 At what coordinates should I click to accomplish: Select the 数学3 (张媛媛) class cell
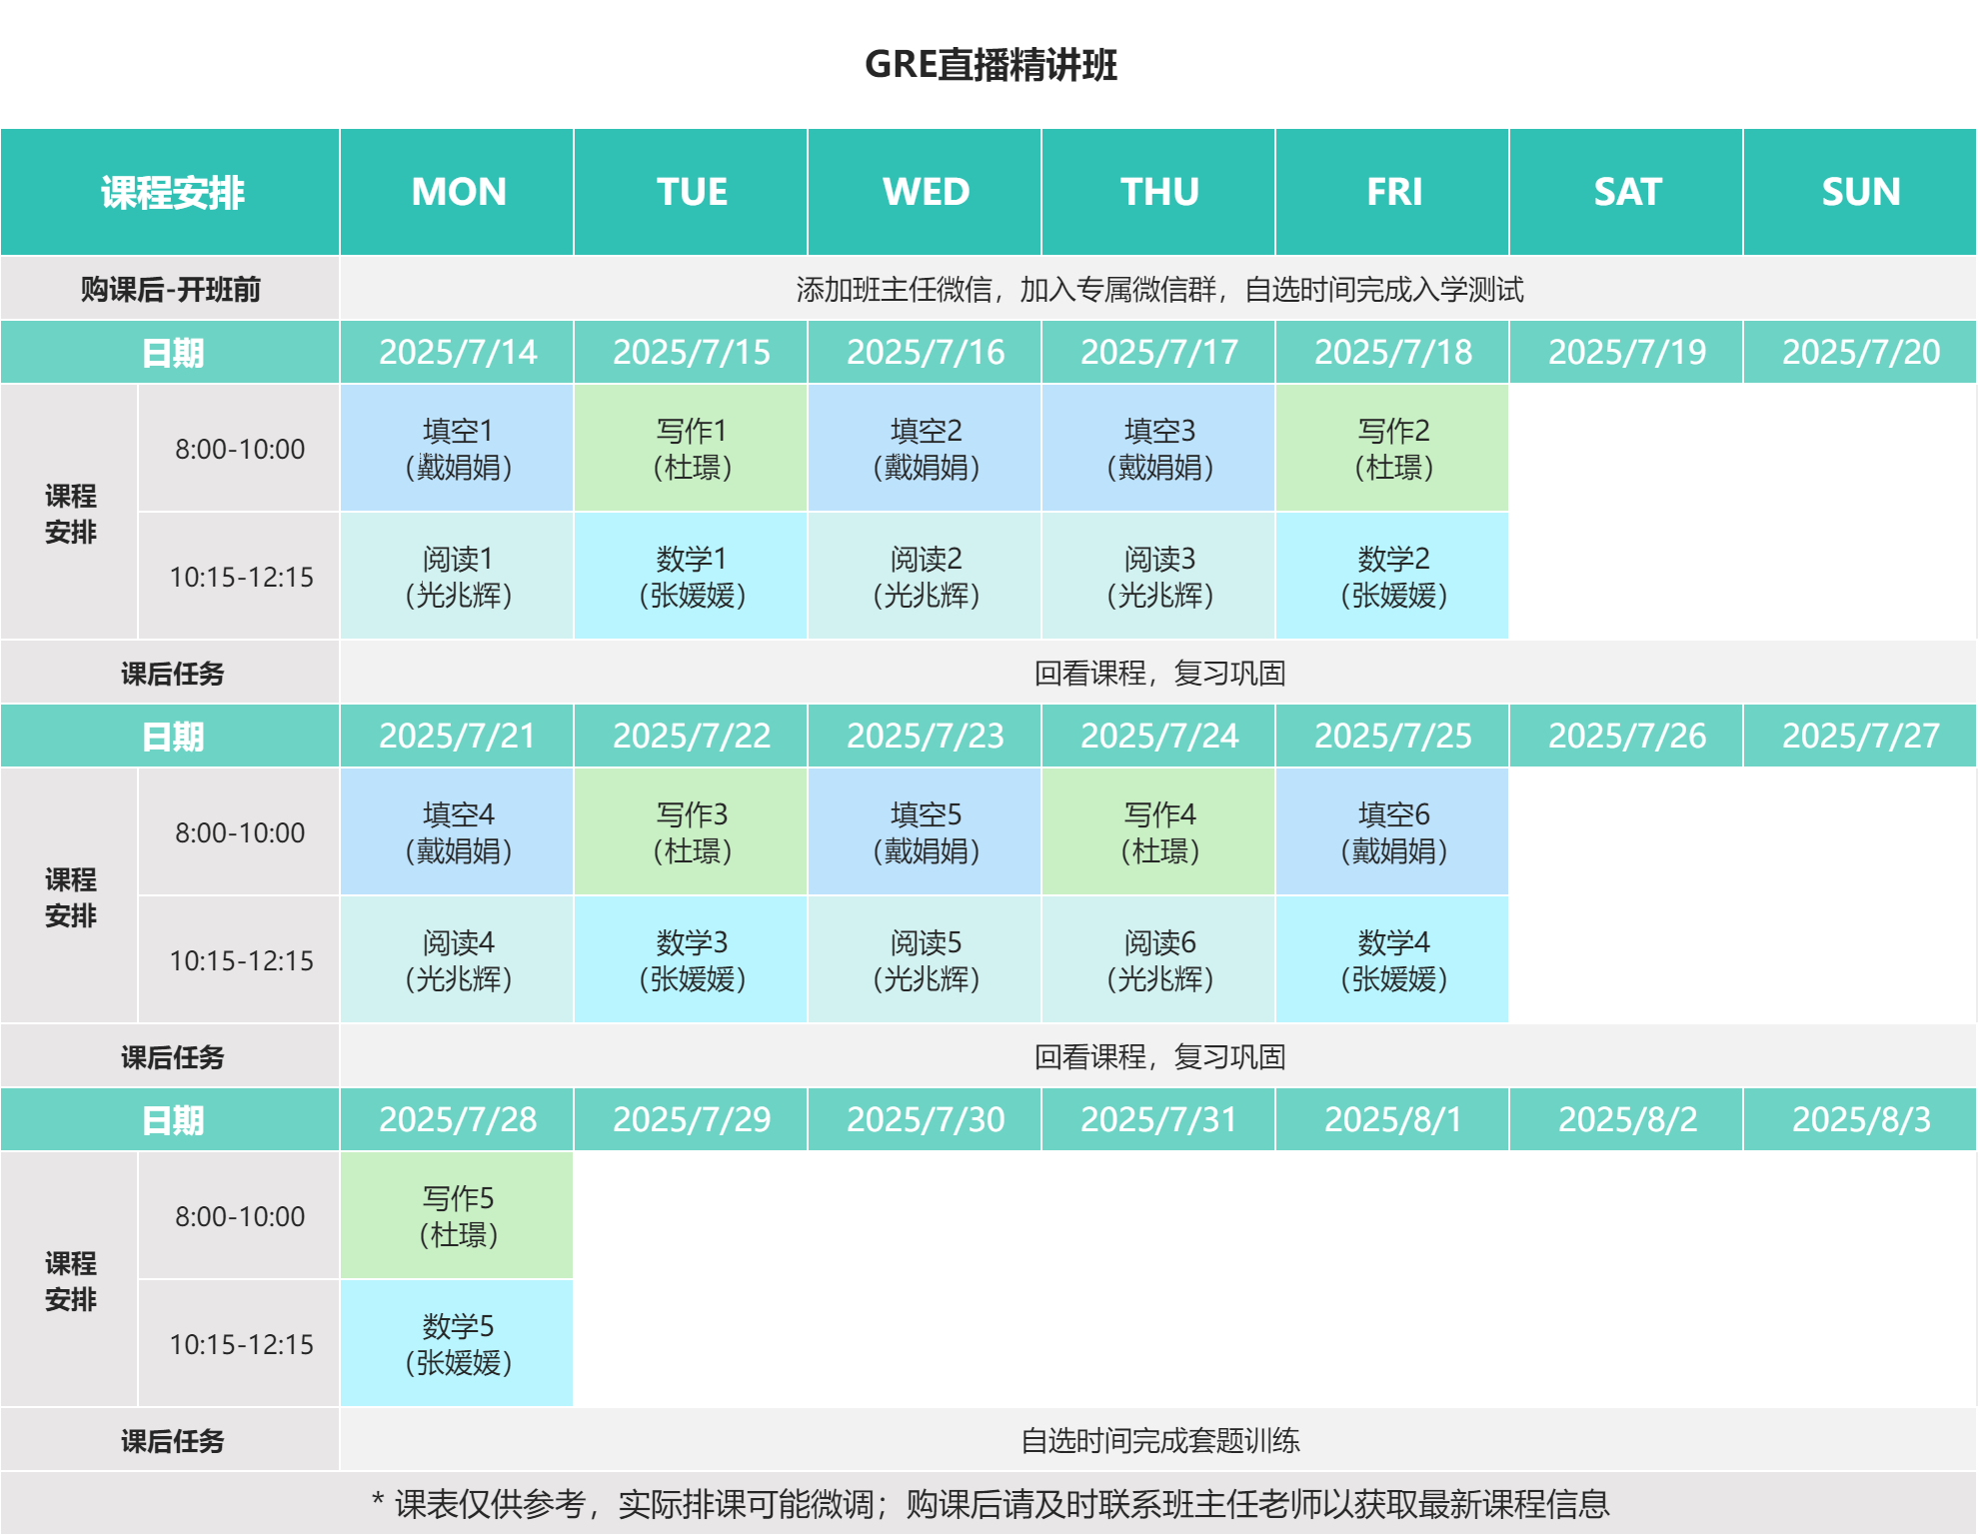tap(692, 960)
